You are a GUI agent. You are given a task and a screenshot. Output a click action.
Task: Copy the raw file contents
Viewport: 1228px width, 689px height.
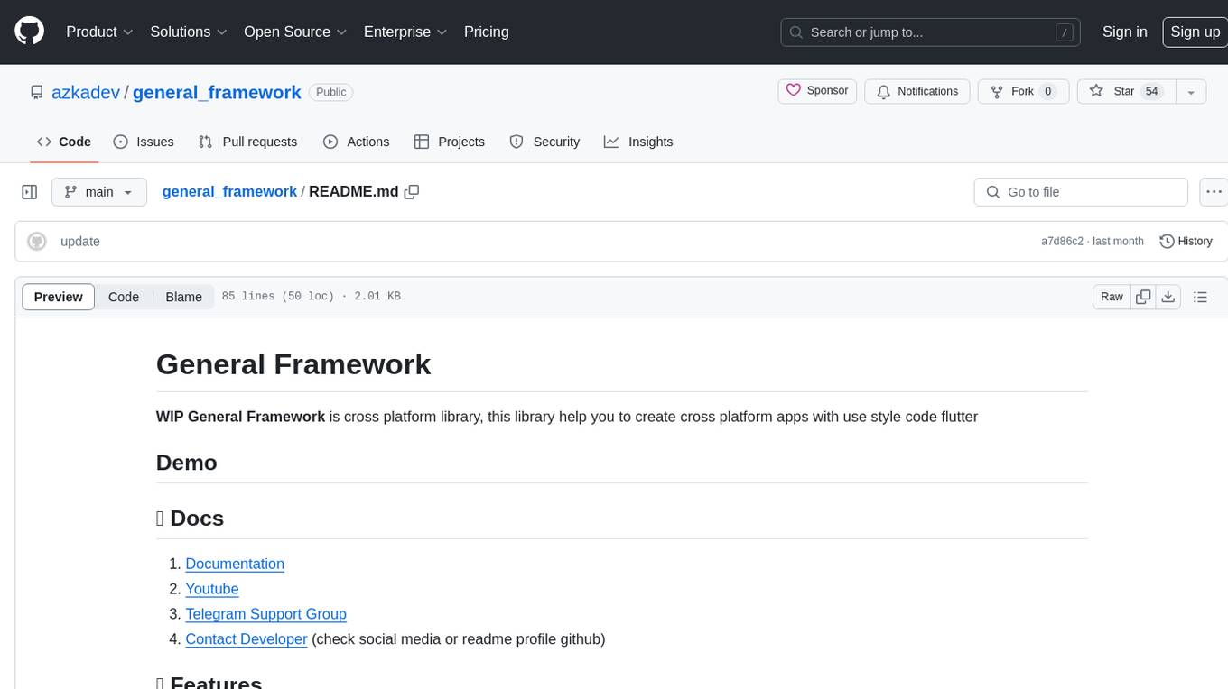click(1143, 297)
